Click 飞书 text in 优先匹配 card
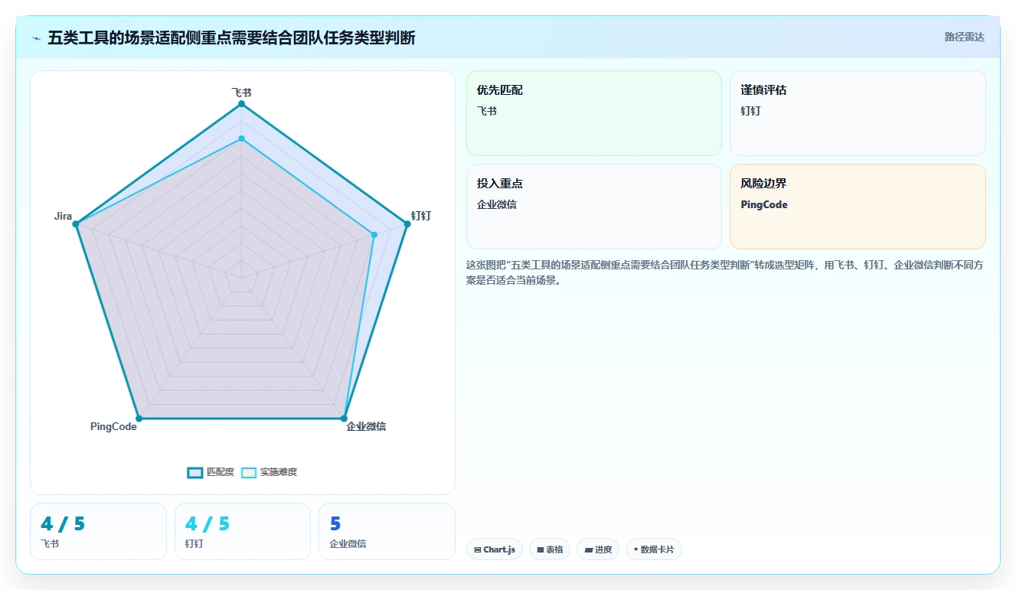The image size is (1016, 590). 487,112
